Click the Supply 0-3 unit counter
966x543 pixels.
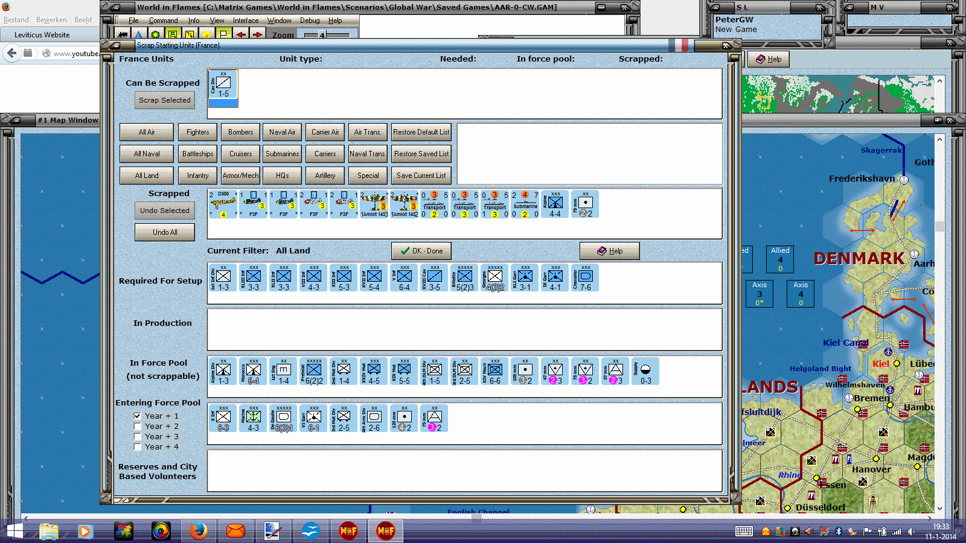tap(646, 371)
